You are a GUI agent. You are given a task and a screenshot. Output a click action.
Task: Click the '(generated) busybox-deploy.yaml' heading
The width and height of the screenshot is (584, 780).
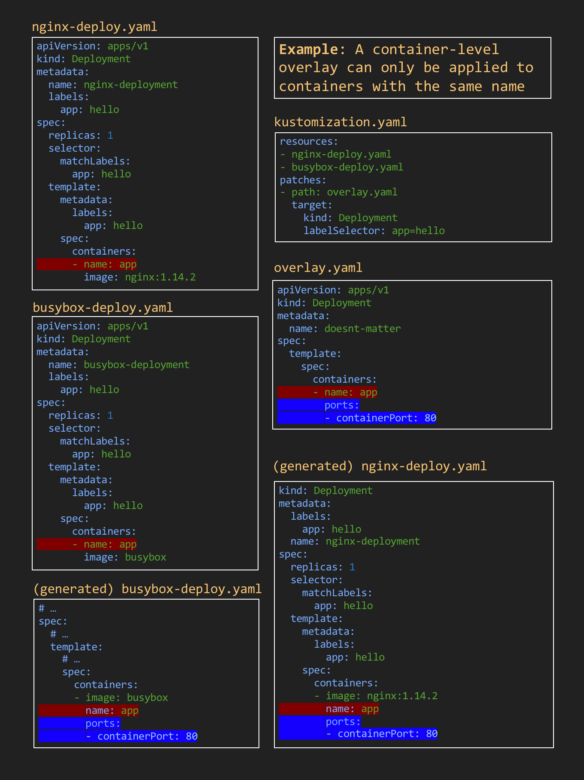click(x=147, y=588)
